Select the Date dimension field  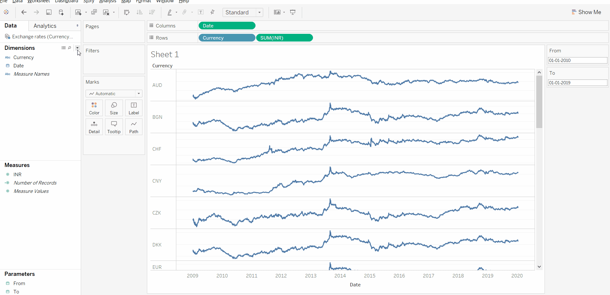pyautogui.click(x=19, y=66)
